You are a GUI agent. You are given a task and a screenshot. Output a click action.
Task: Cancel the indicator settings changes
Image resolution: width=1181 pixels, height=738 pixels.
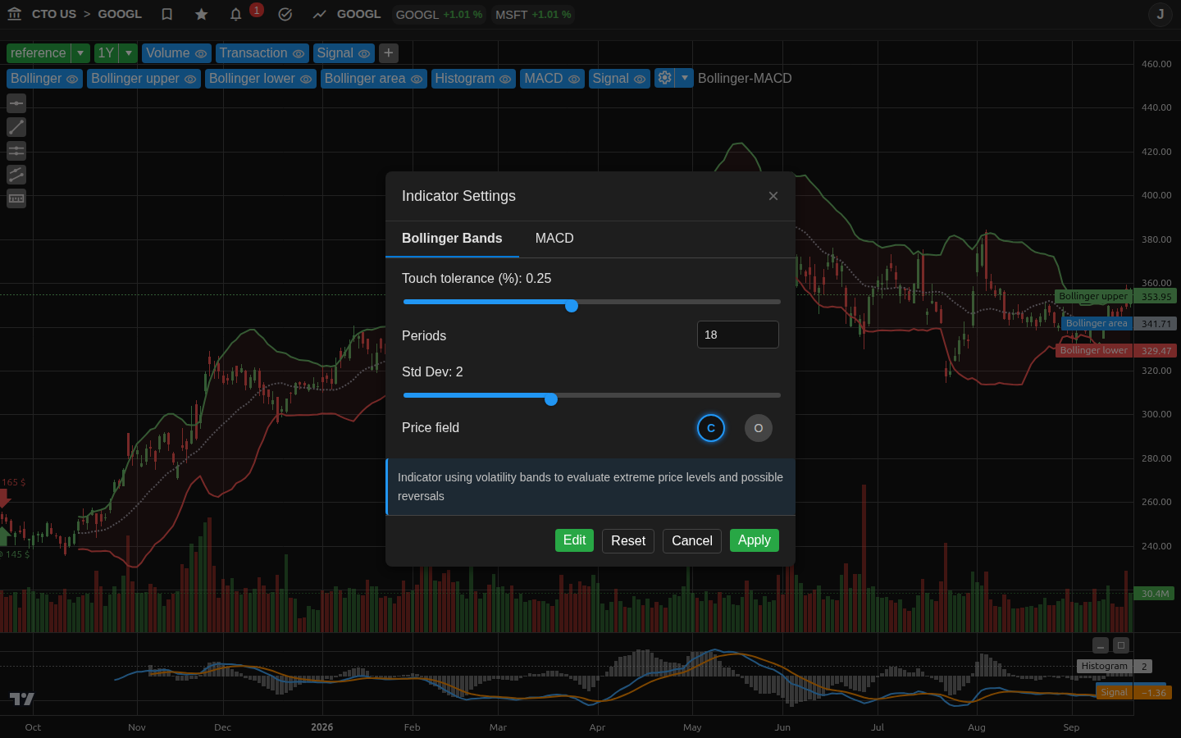tap(692, 541)
